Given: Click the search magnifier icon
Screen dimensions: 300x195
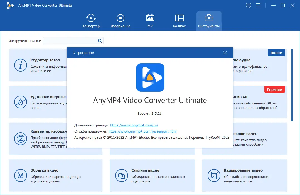Looking at the screenshot, I should click(x=100, y=41).
